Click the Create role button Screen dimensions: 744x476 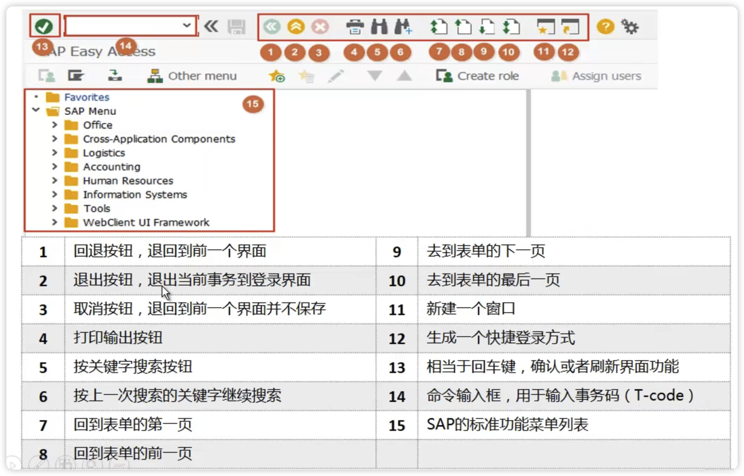point(478,76)
